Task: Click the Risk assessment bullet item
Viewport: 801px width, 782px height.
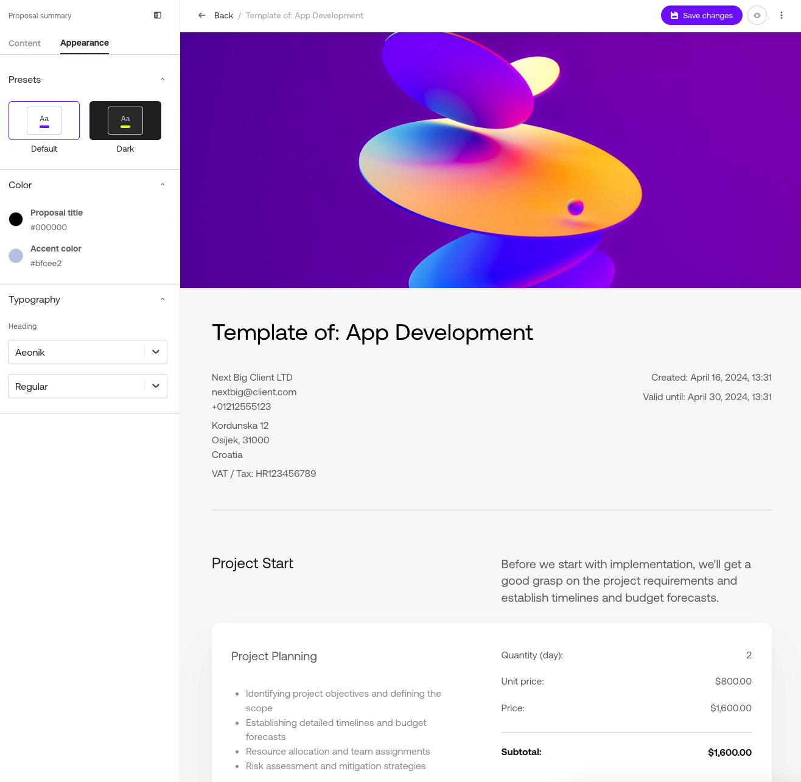Action: coord(336,766)
